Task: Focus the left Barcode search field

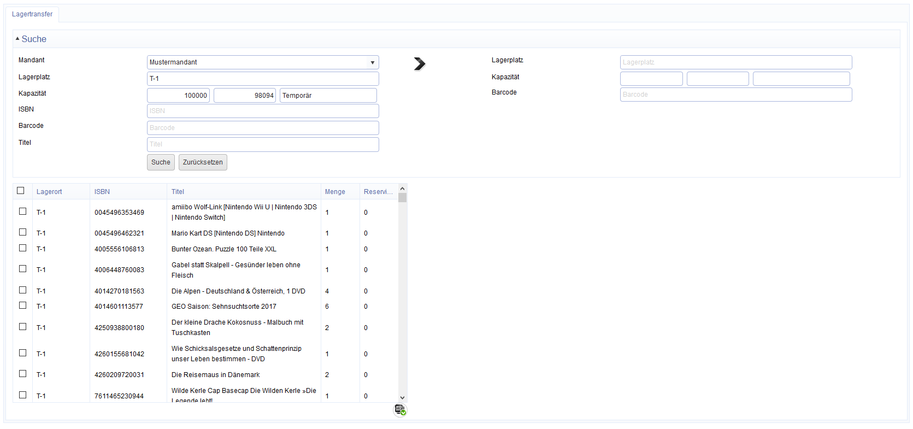Action: pos(263,128)
